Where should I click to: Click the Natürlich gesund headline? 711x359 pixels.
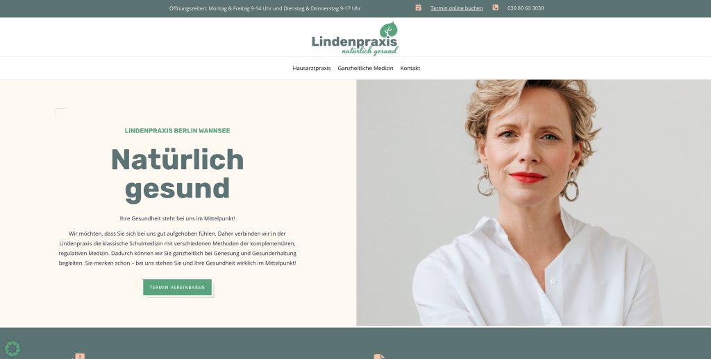[177, 174]
